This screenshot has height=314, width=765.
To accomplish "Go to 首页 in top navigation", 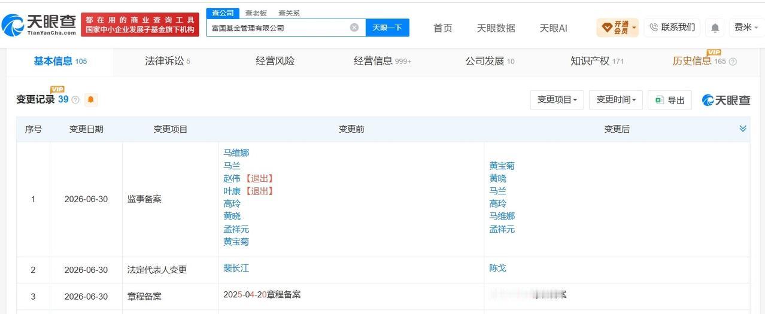I will tap(443, 28).
